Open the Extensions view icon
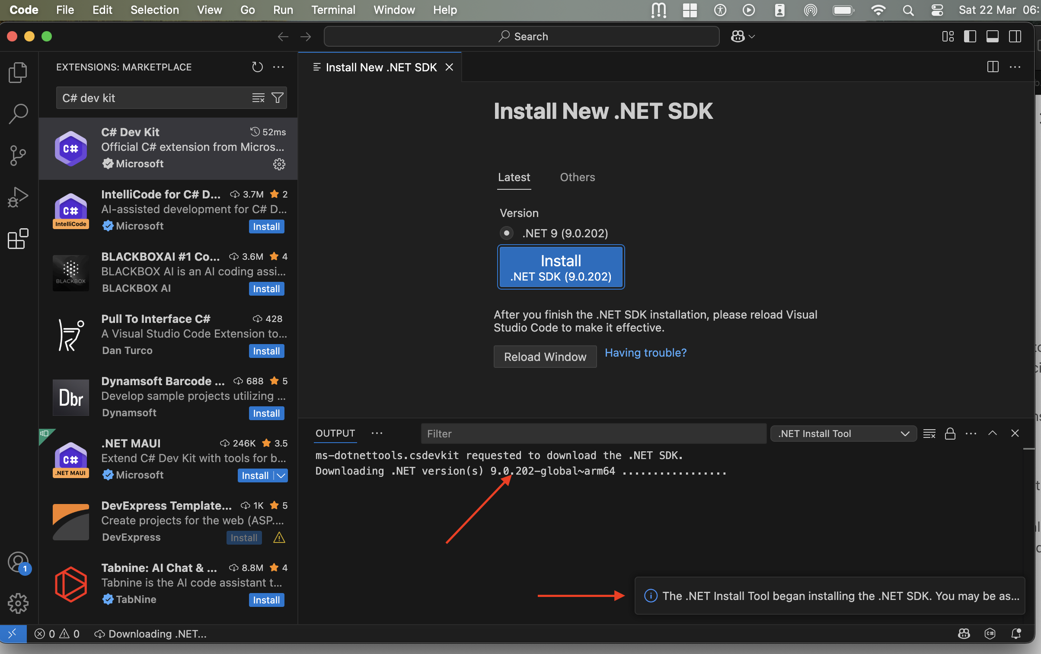1041x654 pixels. (18, 239)
